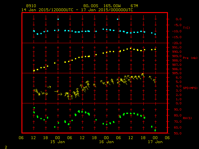Viewport: 199px width, 149px height.
Task: Click the station ID 8910 in the header
Action: (31, 6)
